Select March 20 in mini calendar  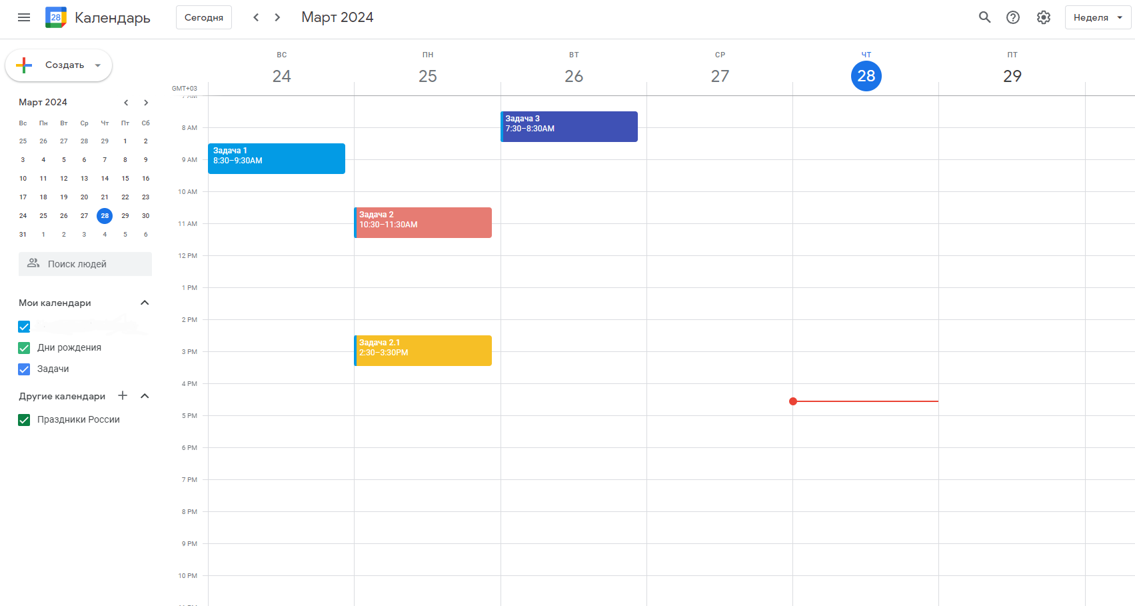coord(84,197)
